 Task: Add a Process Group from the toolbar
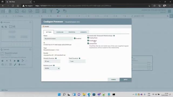point(37,11)
